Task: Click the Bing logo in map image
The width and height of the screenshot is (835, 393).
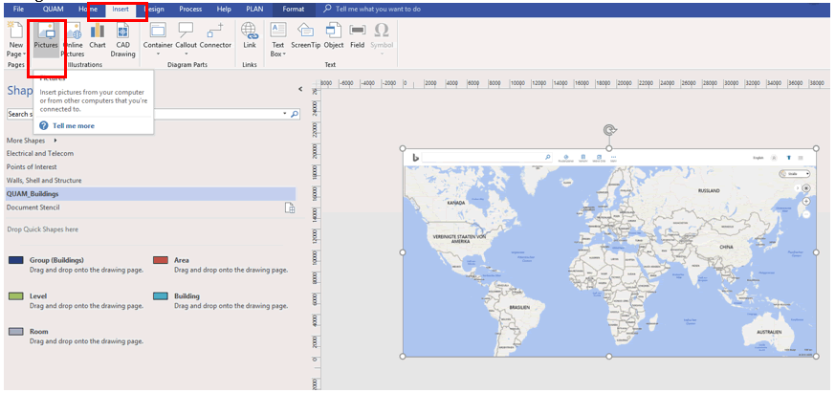Action: tap(415, 157)
